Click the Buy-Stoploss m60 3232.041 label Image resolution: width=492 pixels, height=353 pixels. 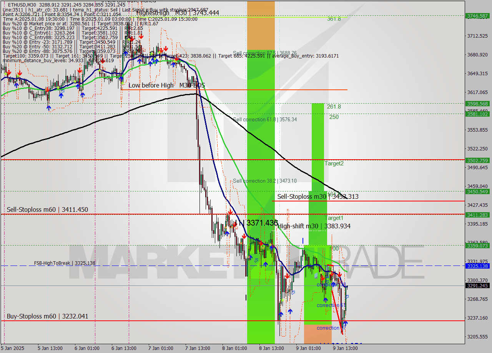47,316
